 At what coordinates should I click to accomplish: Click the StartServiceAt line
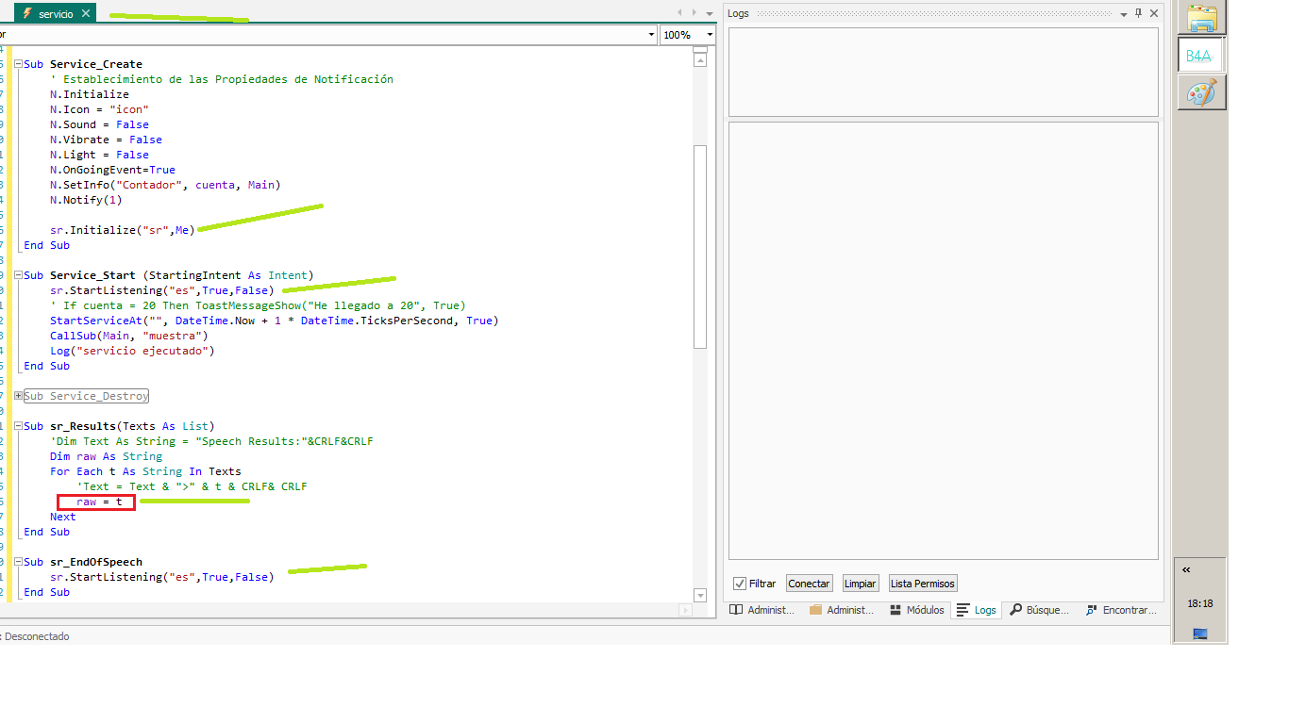click(275, 321)
